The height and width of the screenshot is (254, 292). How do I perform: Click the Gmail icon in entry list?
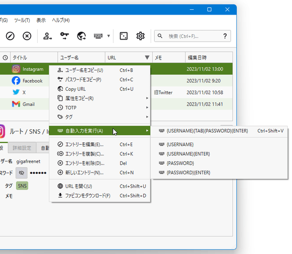tap(16, 104)
